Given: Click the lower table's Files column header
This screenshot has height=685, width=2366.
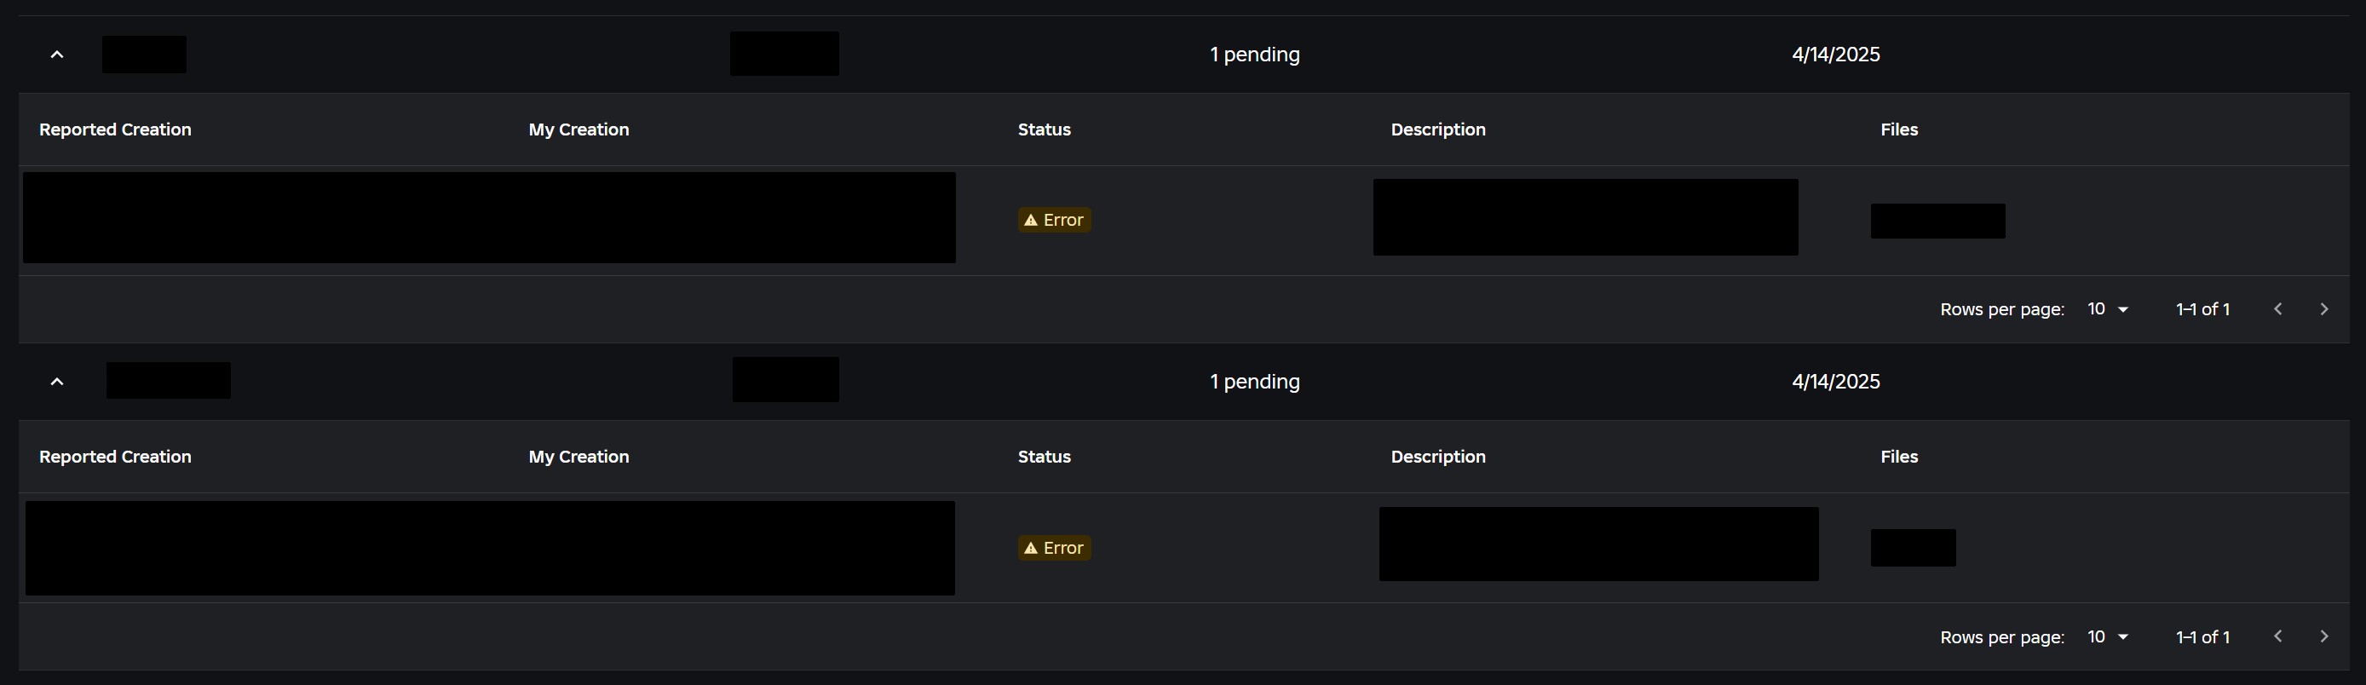Looking at the screenshot, I should [1898, 457].
